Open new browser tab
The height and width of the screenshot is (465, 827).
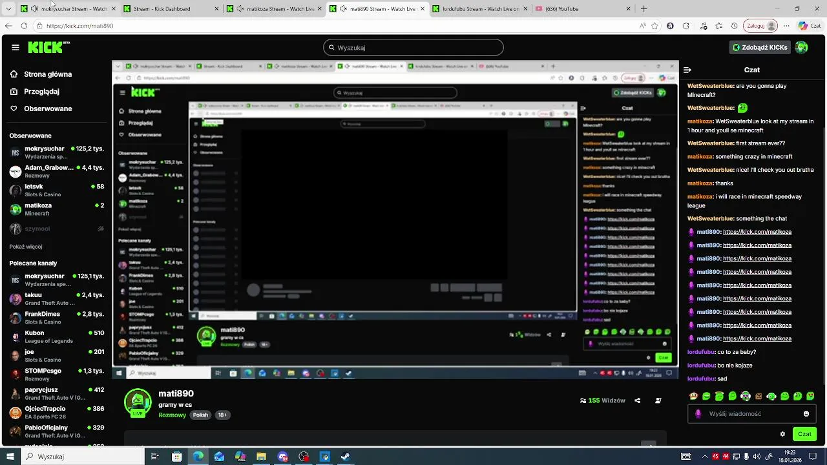[644, 9]
